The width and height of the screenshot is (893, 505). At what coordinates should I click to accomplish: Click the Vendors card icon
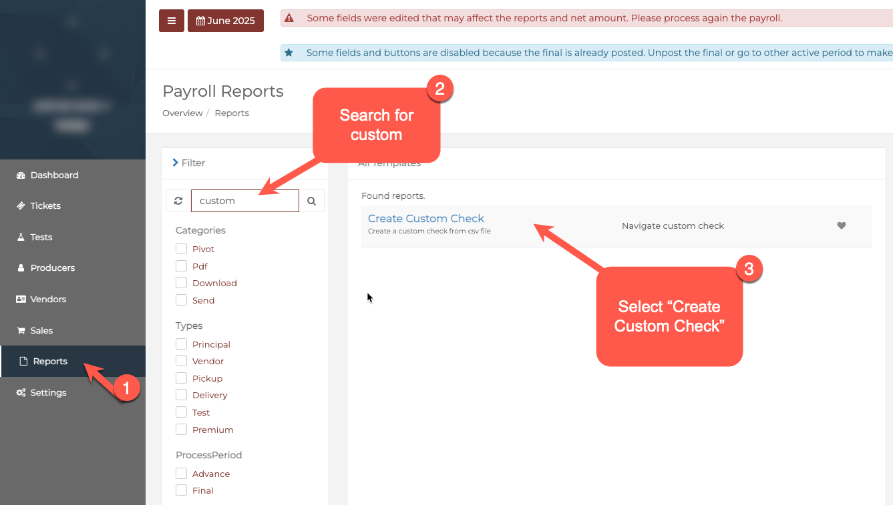click(21, 300)
